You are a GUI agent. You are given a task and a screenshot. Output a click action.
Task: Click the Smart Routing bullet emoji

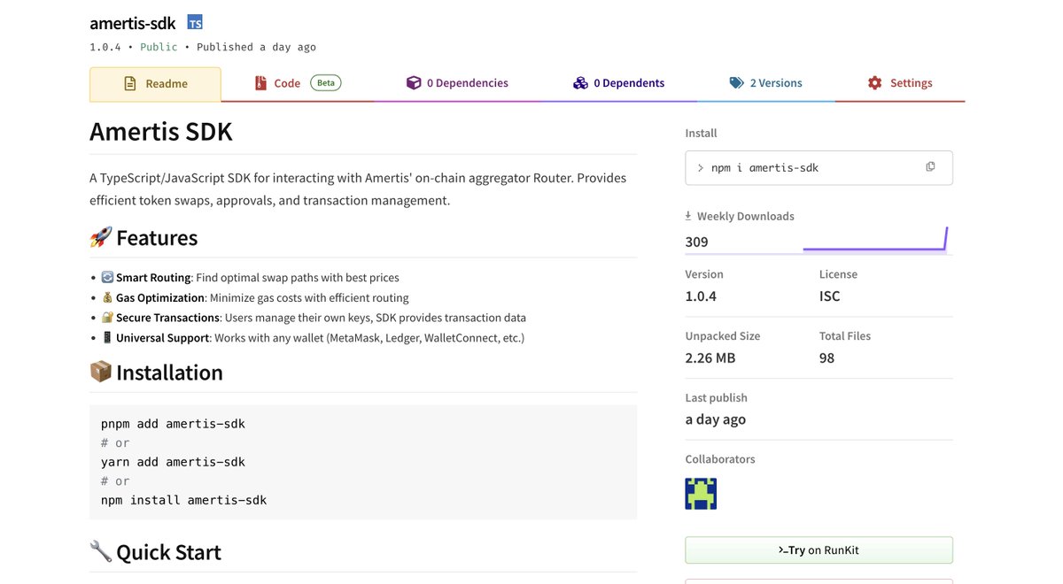(x=107, y=277)
